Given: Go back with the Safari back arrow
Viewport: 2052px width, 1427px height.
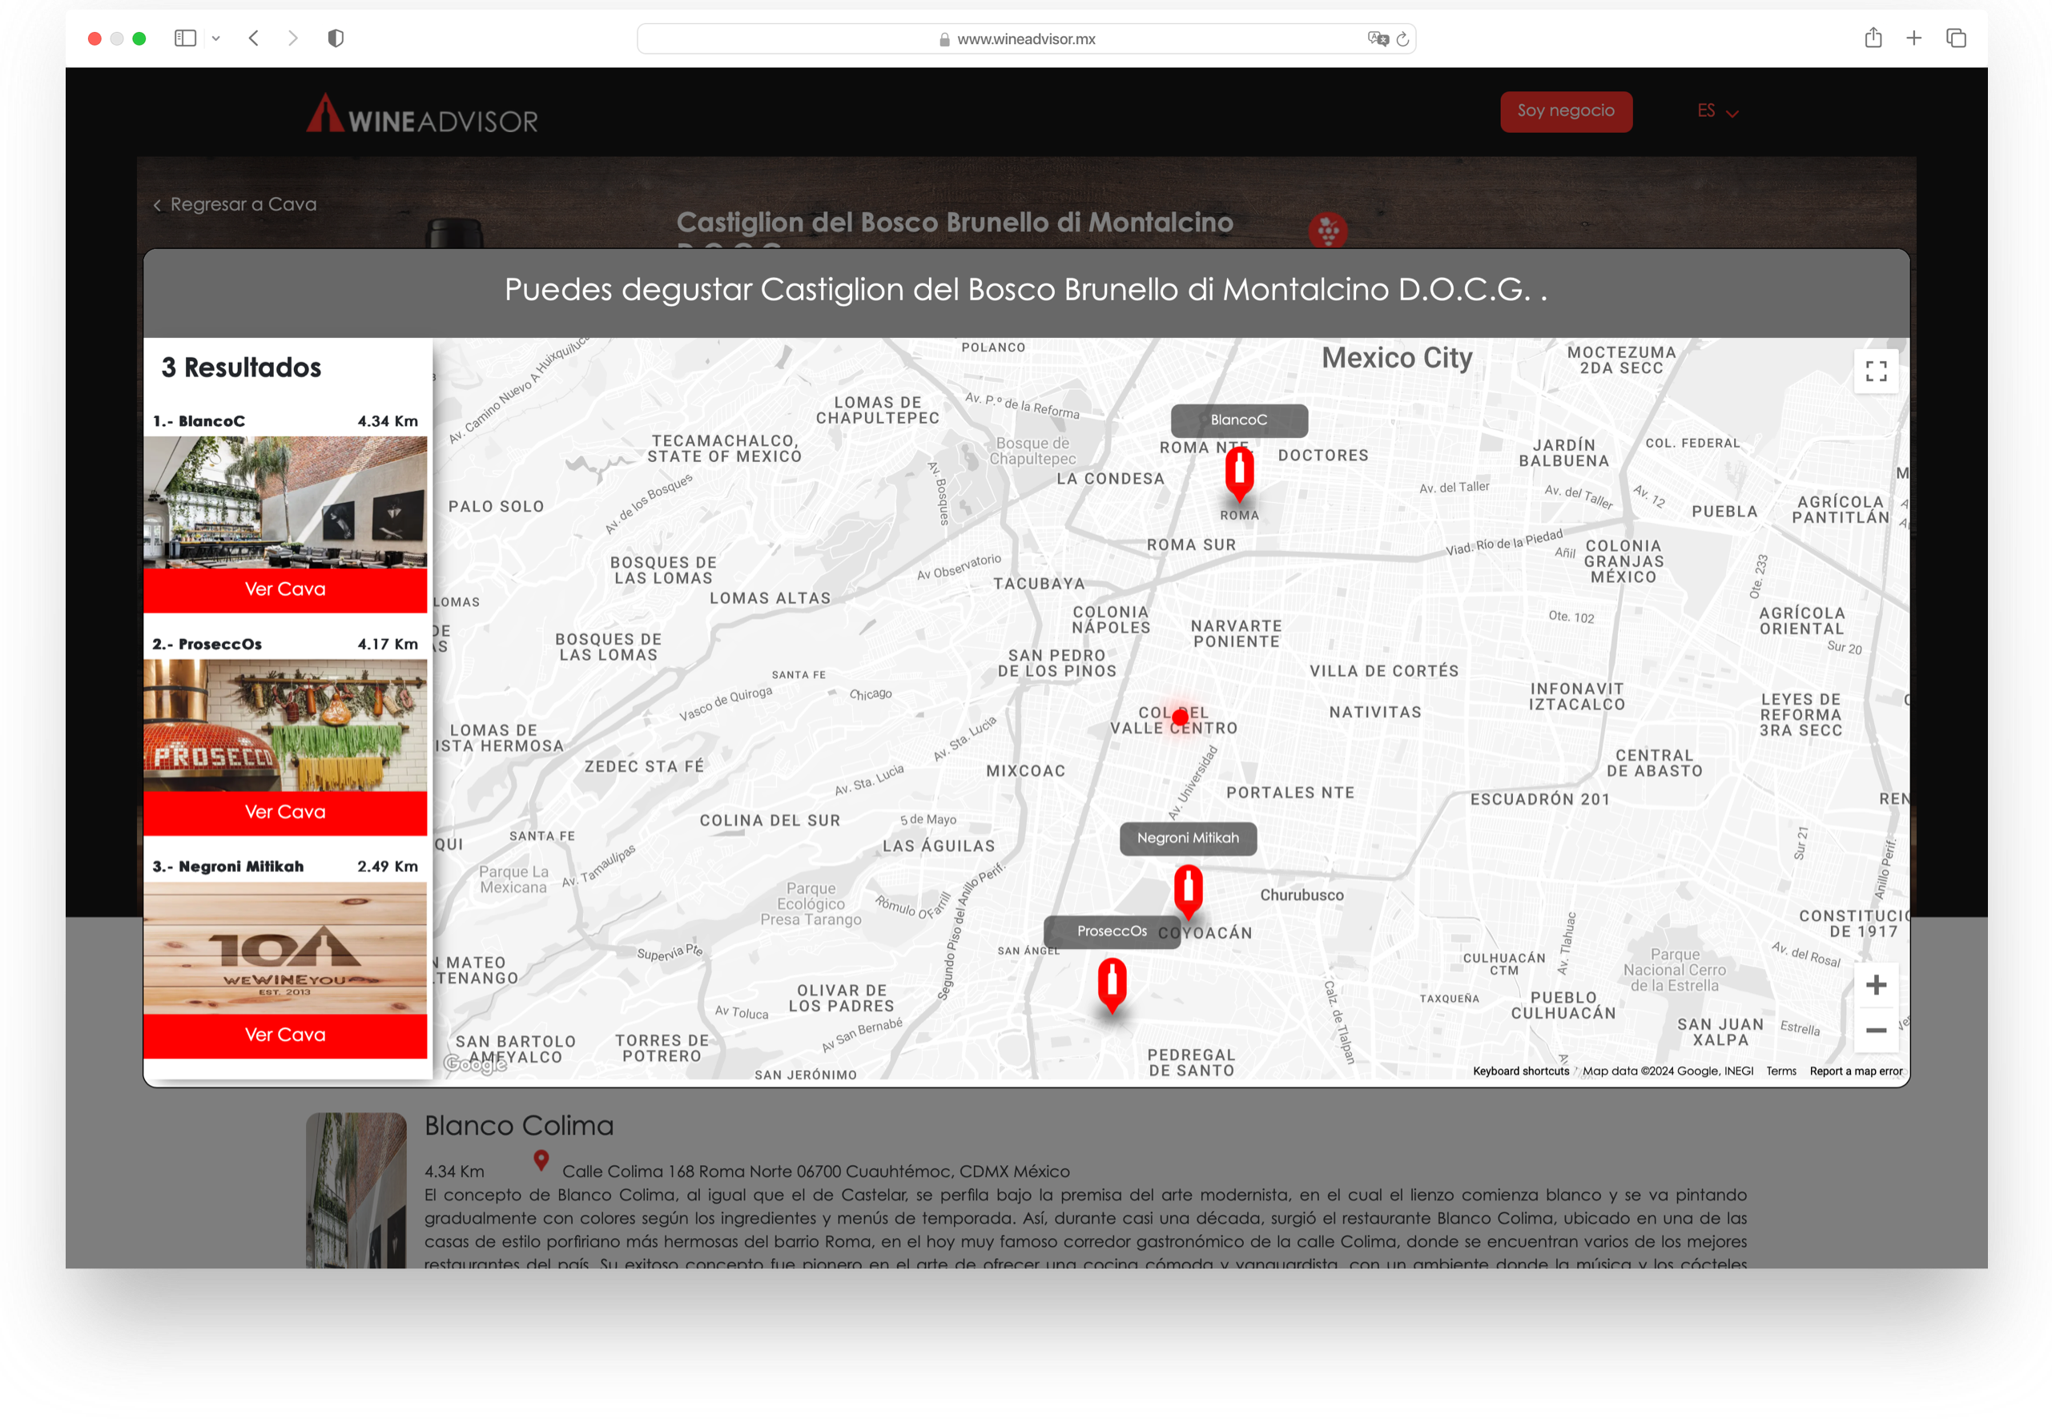Looking at the screenshot, I should coord(255,38).
